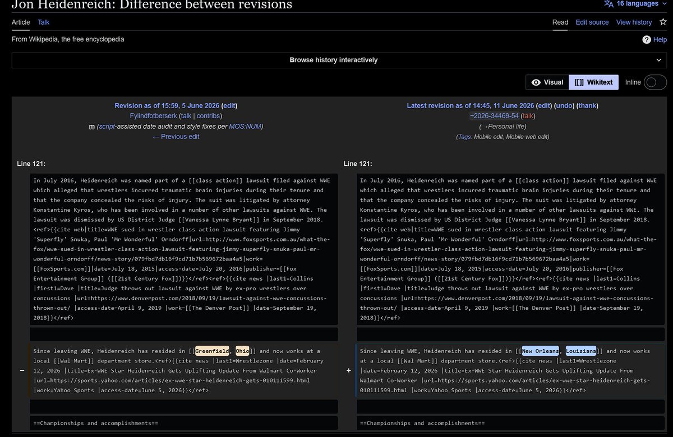The image size is (673, 437).
Task: Go to Previous edit
Action: 176,137
